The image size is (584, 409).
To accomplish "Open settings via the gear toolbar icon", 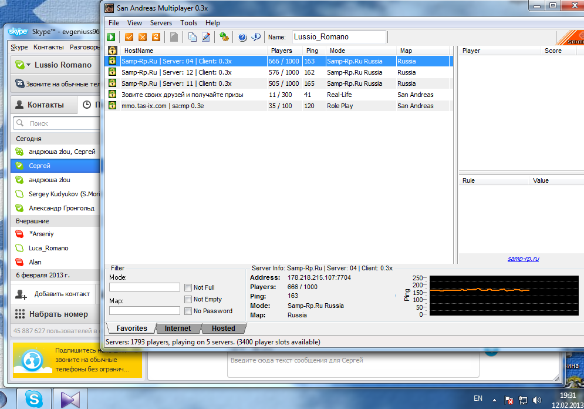I will coord(224,37).
